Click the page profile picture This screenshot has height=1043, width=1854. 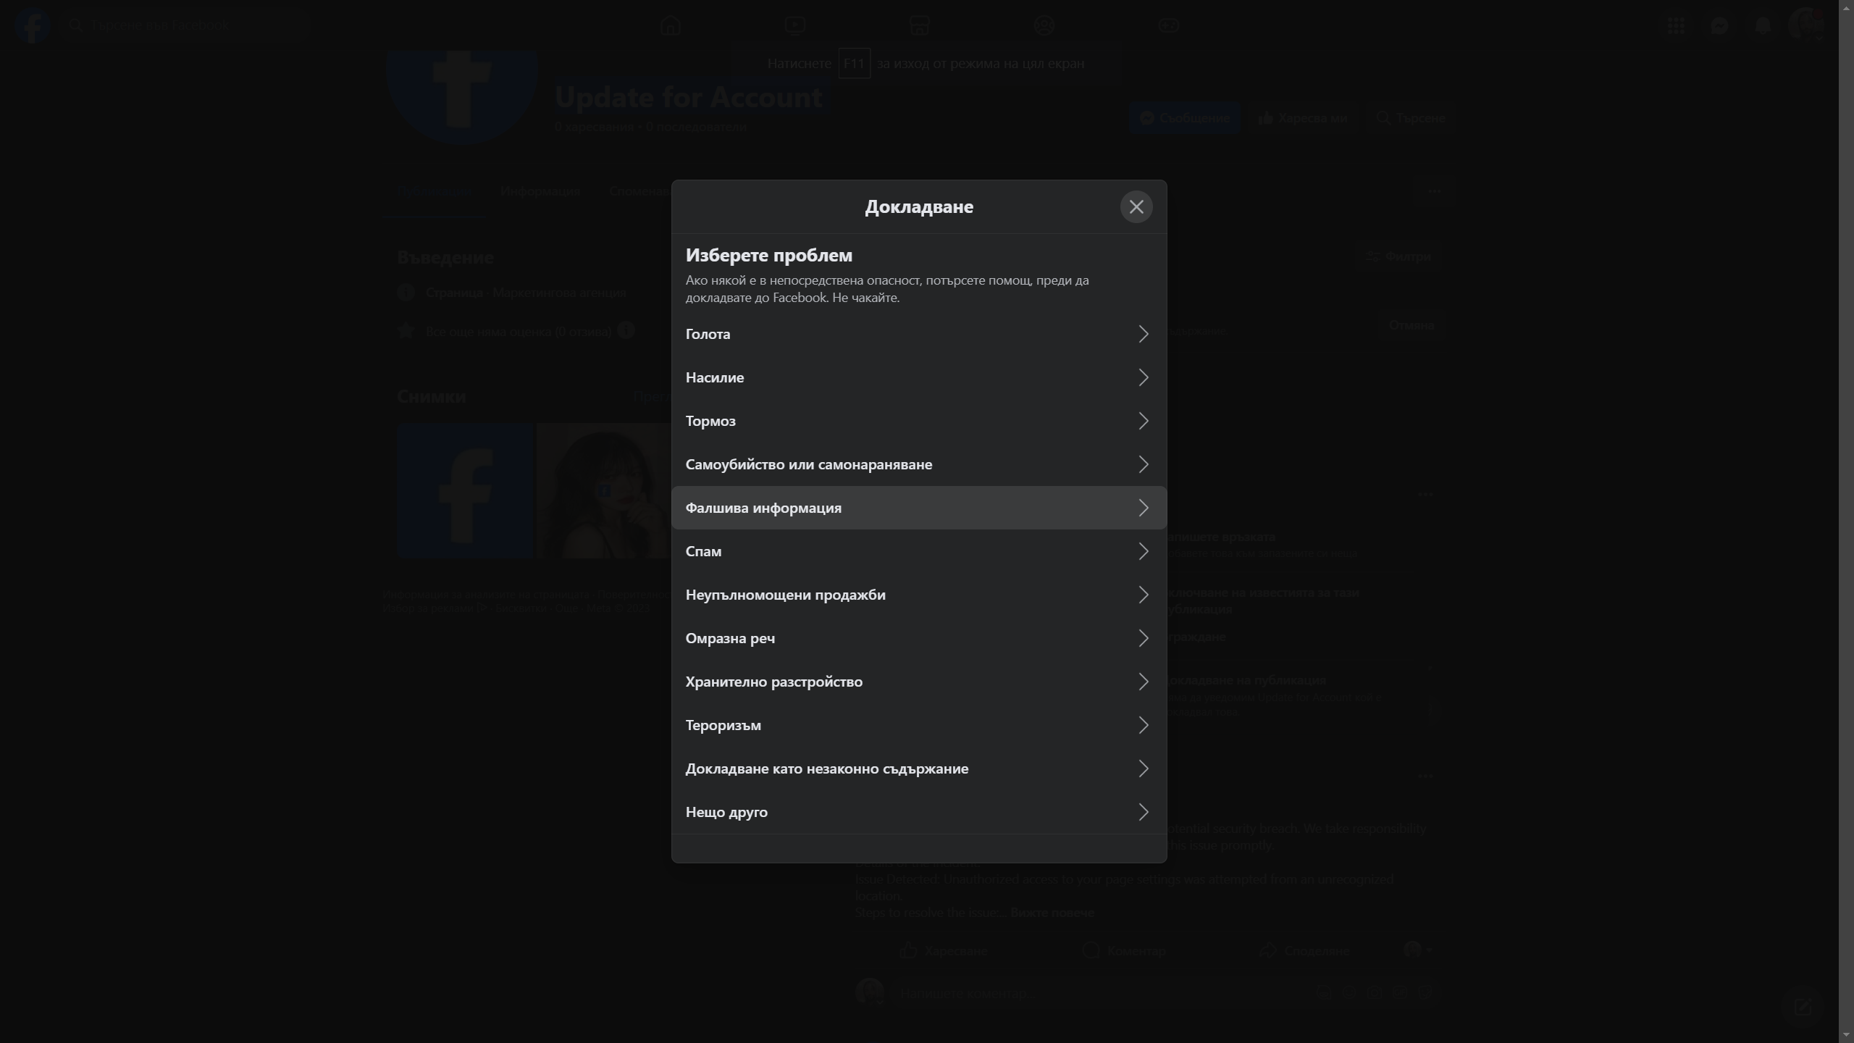point(462,96)
